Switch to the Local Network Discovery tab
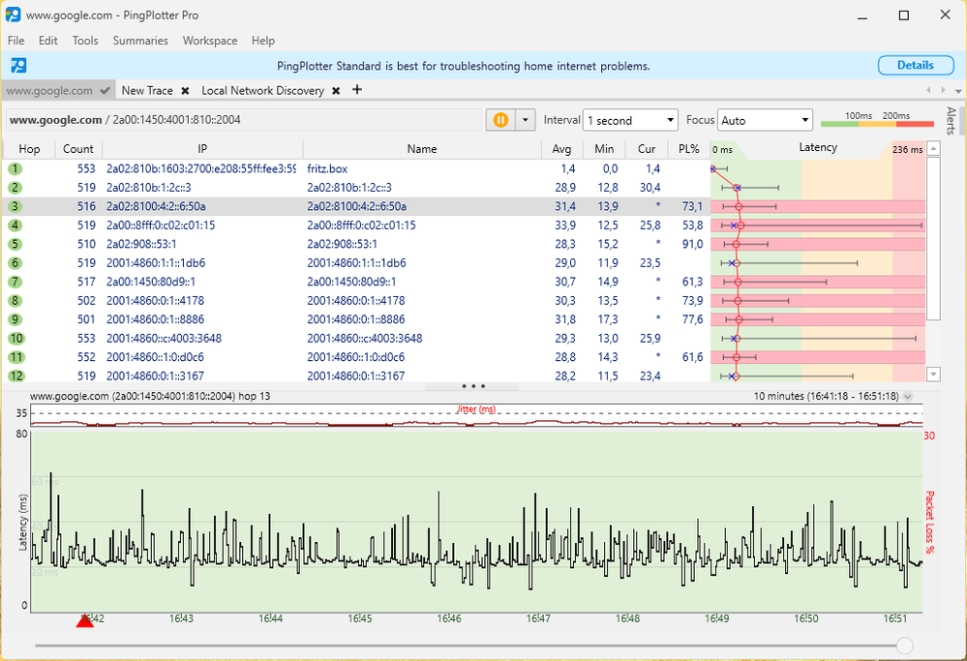The image size is (967, 661). [262, 91]
